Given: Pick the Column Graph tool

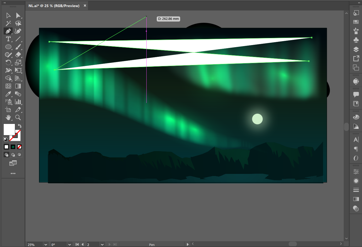Looking at the screenshot, I should (18, 102).
